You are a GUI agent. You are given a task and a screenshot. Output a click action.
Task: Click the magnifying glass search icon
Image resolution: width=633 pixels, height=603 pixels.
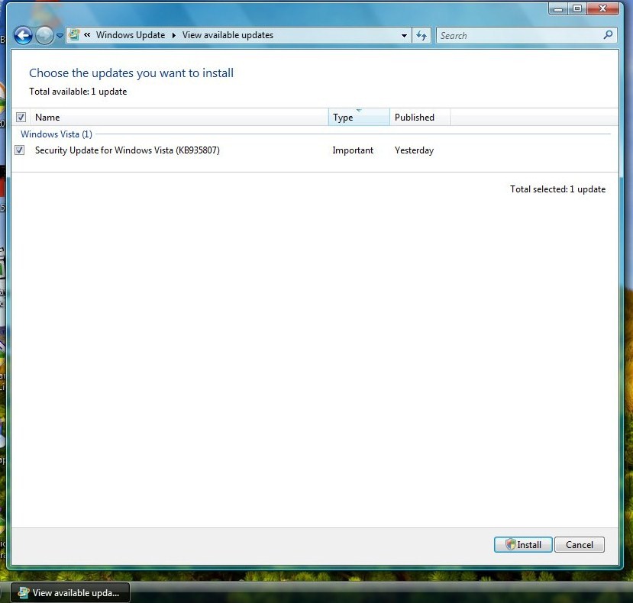(609, 35)
